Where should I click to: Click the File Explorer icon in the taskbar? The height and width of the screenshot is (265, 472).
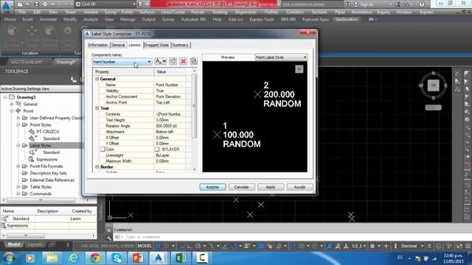click(x=52, y=258)
